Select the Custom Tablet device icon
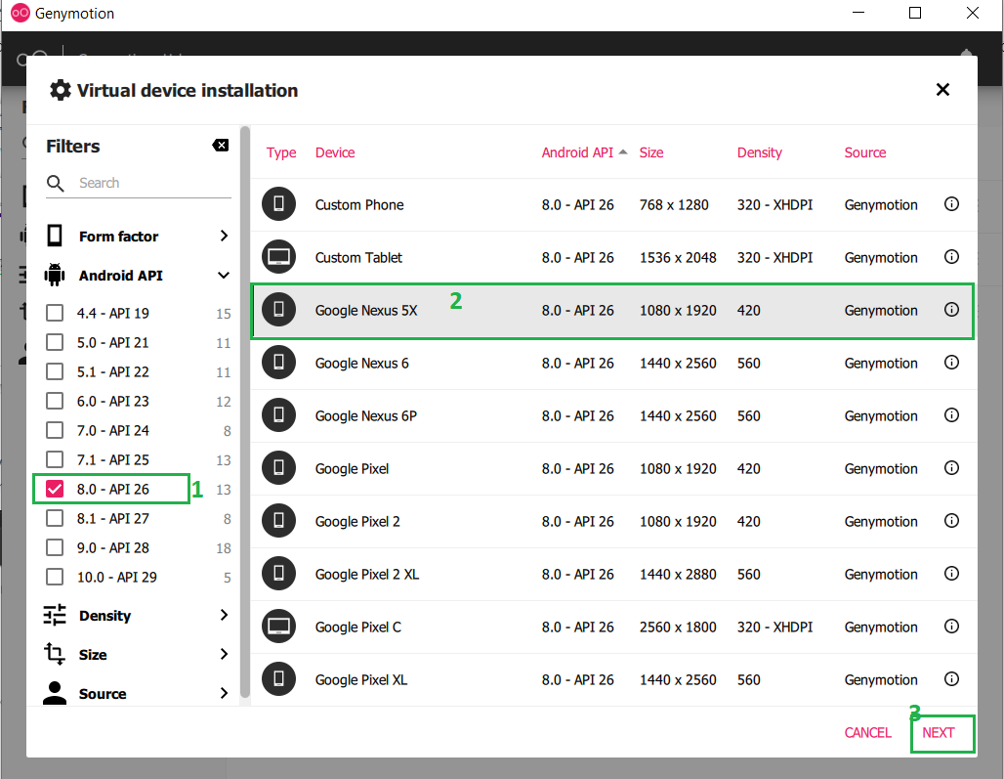This screenshot has width=1004, height=779. pyautogui.click(x=278, y=257)
